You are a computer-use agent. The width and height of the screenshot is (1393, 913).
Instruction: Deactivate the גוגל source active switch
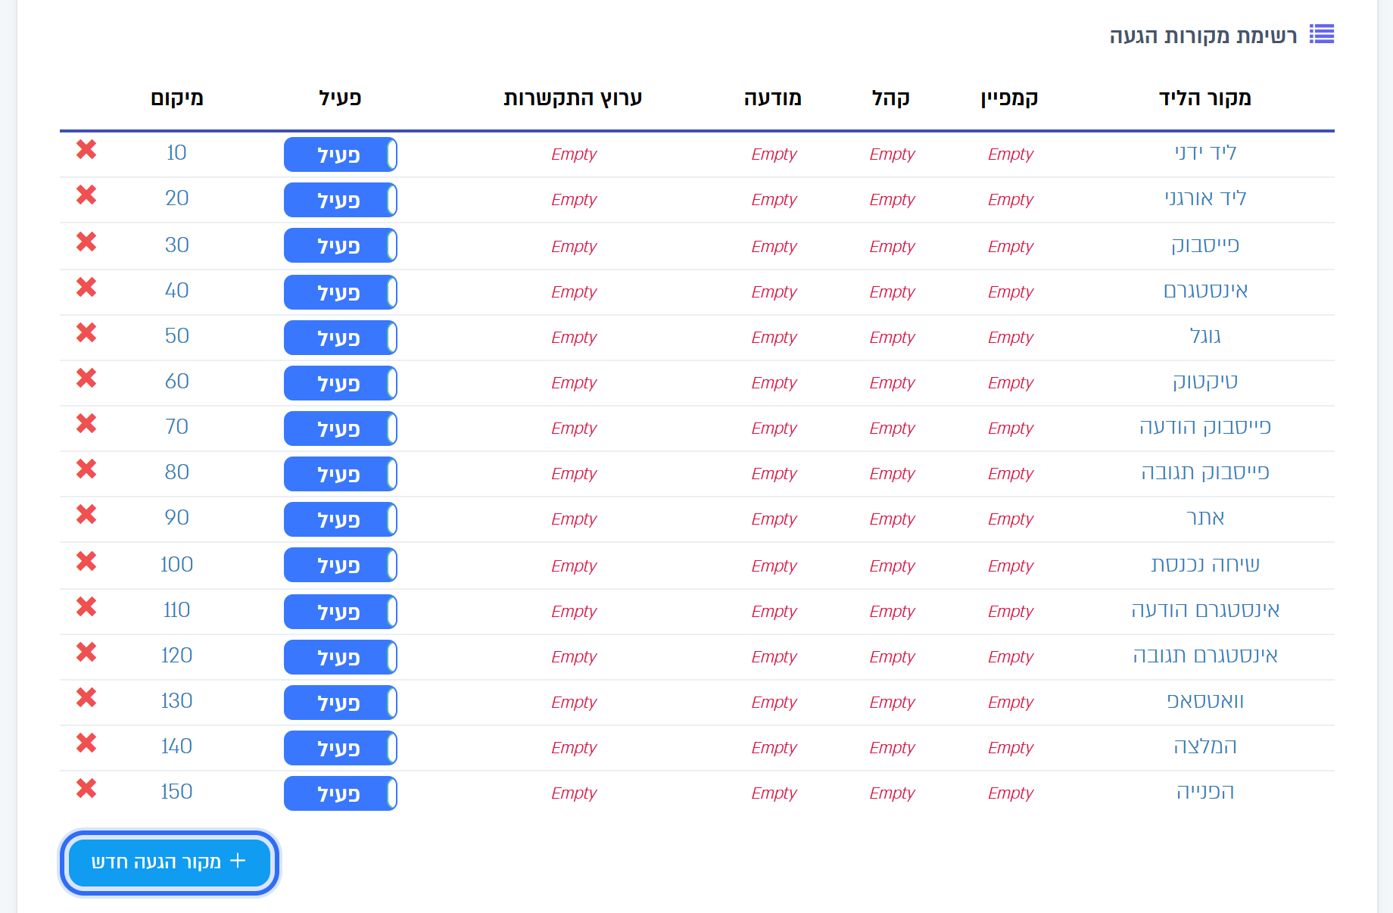coord(341,338)
